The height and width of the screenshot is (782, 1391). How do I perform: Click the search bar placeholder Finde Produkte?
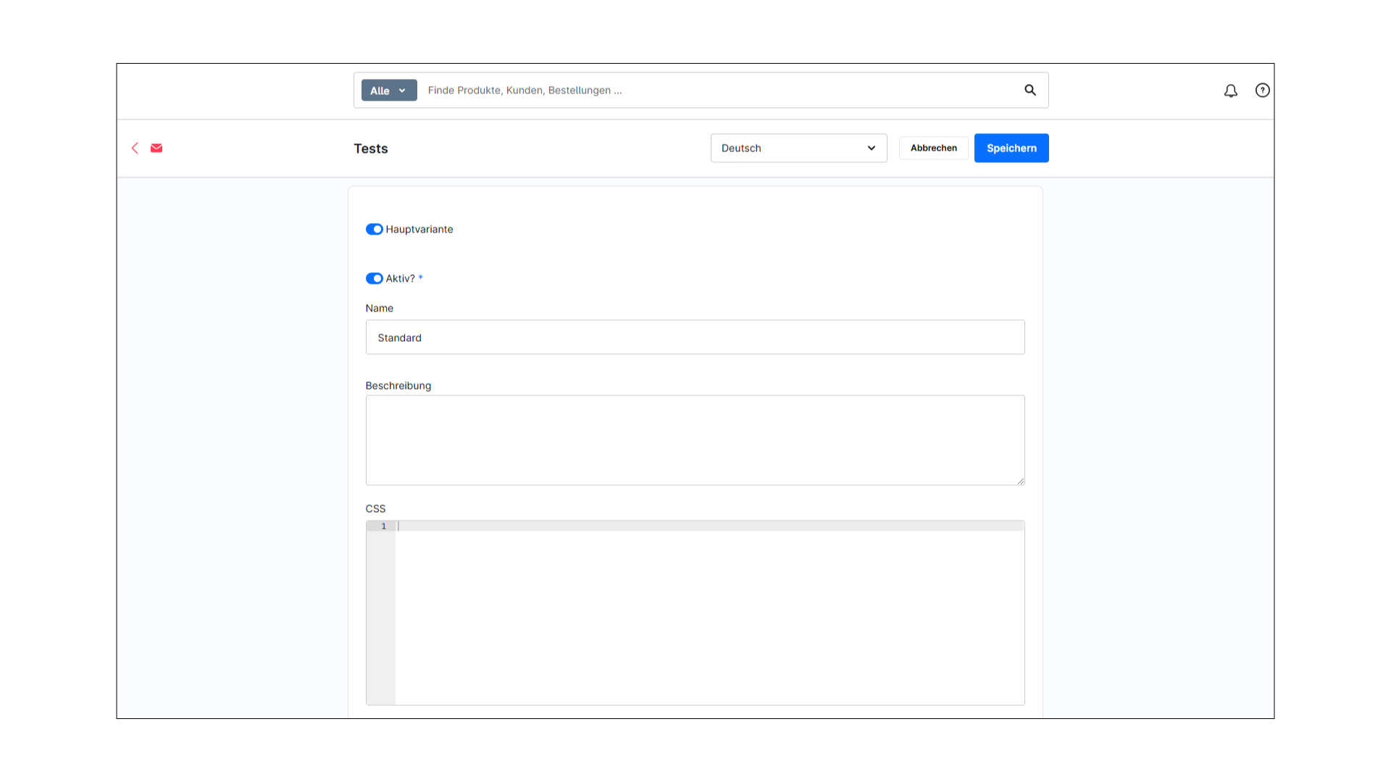[x=525, y=90]
